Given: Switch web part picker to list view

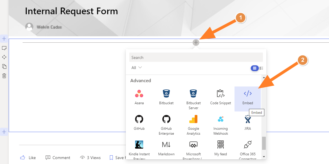Looking at the screenshot, I should pyautogui.click(x=261, y=68).
